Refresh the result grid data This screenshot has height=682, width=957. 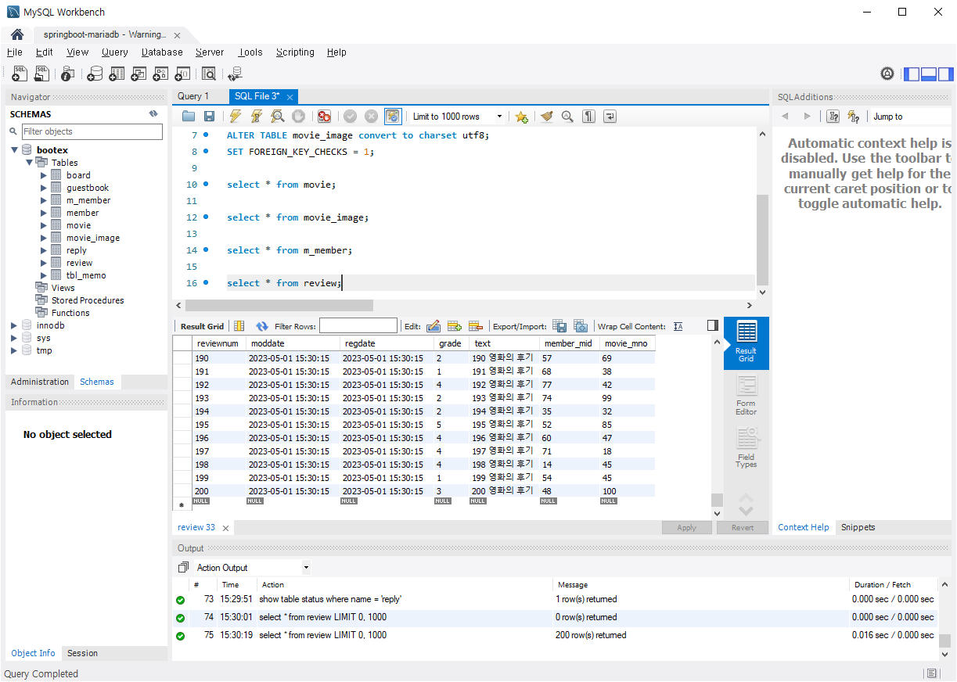(x=261, y=326)
